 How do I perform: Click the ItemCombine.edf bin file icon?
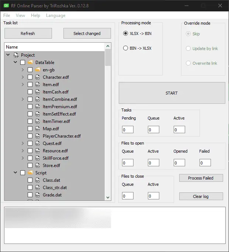pyautogui.click(x=38, y=99)
